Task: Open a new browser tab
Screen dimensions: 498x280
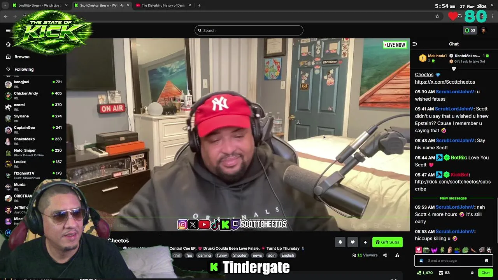Action: pos(199,5)
